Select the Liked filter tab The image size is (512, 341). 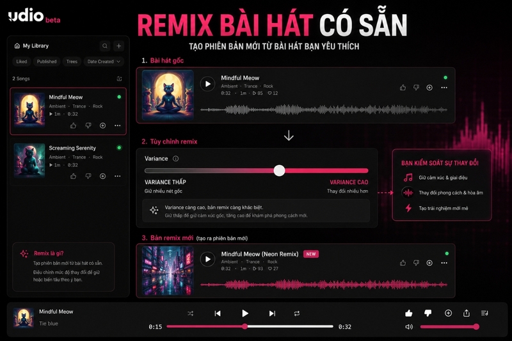click(x=22, y=61)
